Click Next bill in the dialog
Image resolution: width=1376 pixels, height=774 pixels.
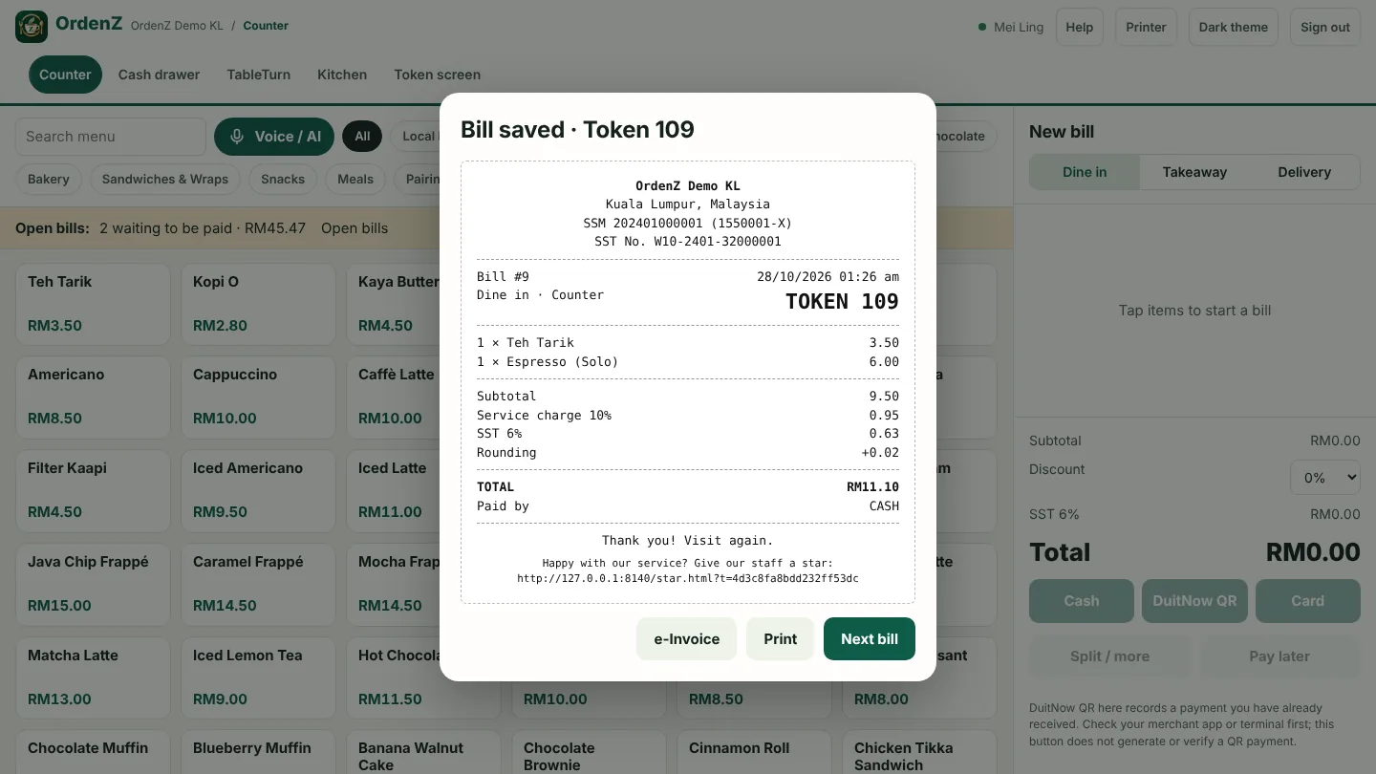pyautogui.click(x=870, y=638)
